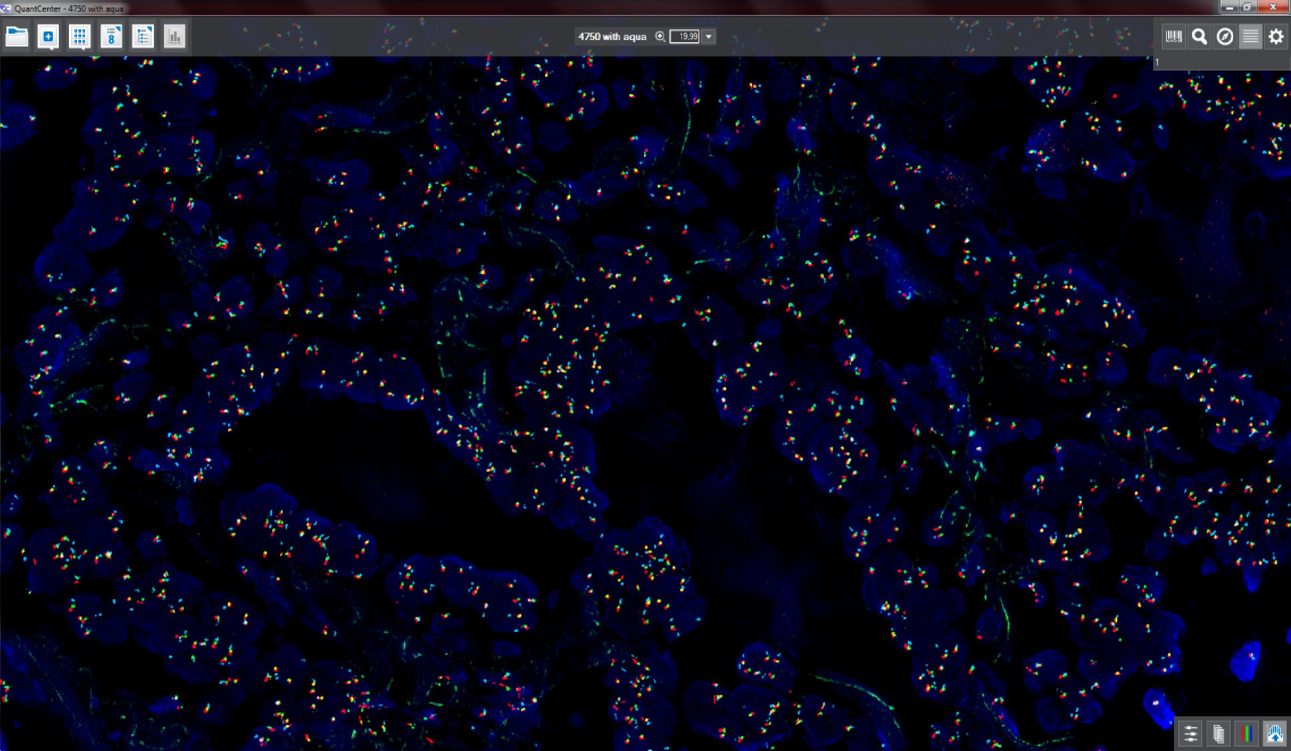Click the zoom magnifier beside slide name
Screen dimensions: 1291x751
pos(660,37)
